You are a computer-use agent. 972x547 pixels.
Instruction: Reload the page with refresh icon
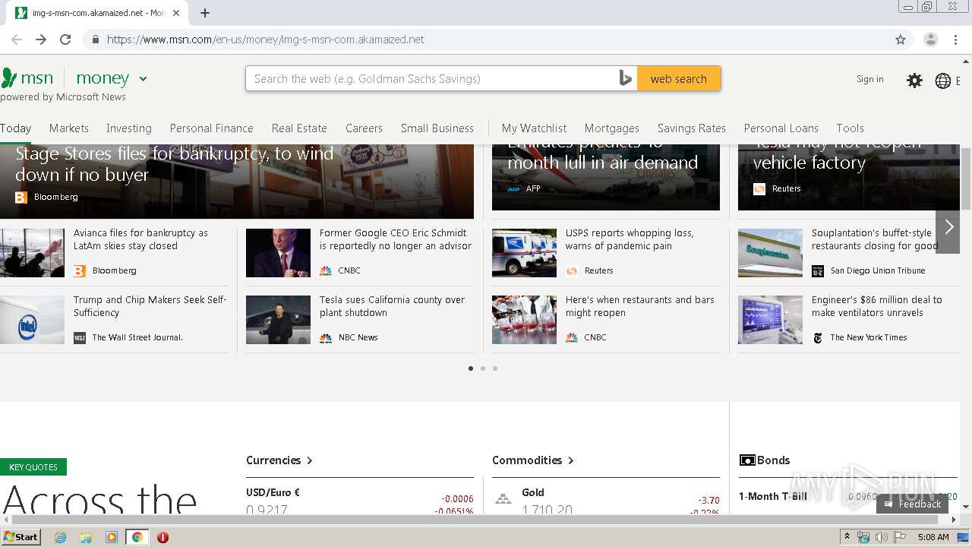click(65, 40)
